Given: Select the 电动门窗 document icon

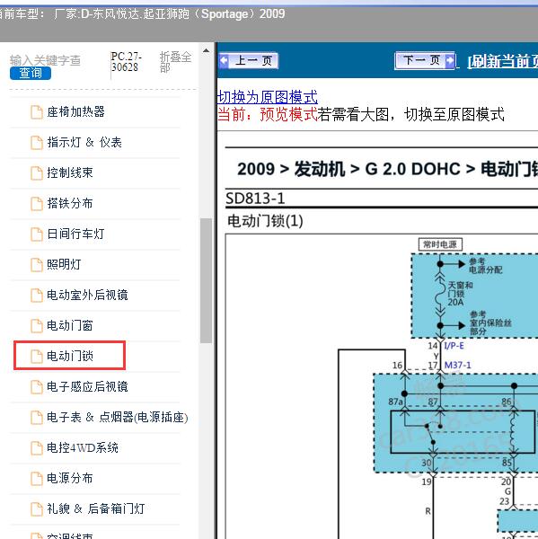Looking at the screenshot, I should 37,325.
